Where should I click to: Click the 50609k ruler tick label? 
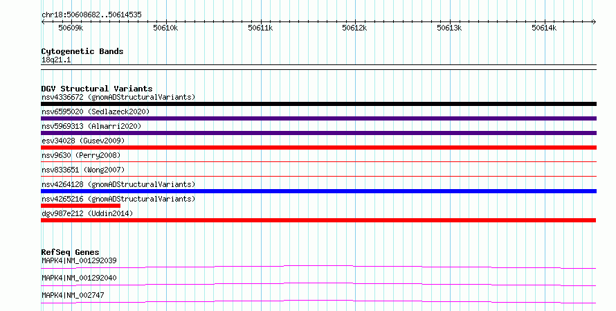[x=71, y=28]
